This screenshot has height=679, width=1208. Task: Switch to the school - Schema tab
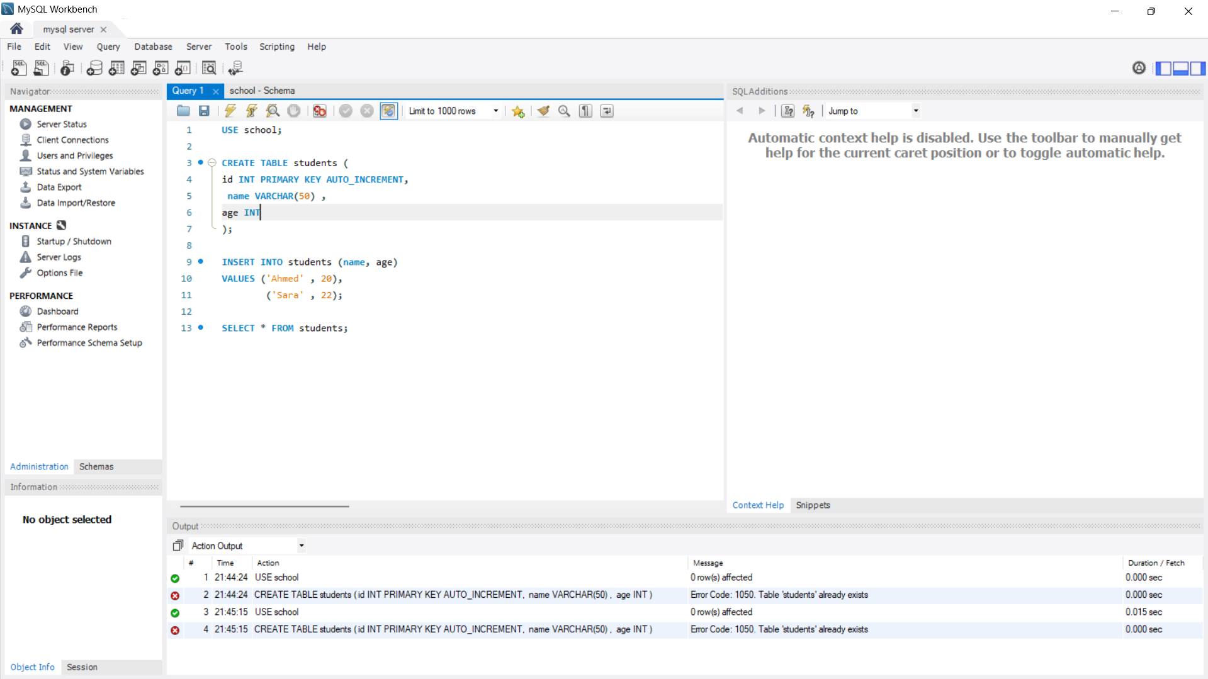coord(262,91)
